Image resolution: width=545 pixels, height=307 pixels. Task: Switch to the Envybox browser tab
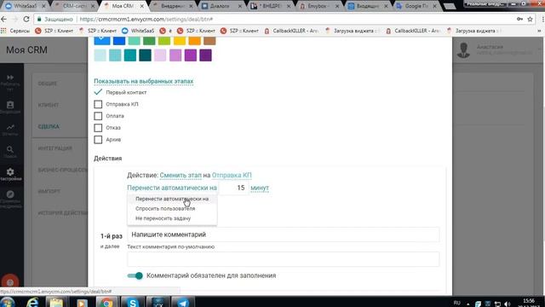(x=318, y=6)
